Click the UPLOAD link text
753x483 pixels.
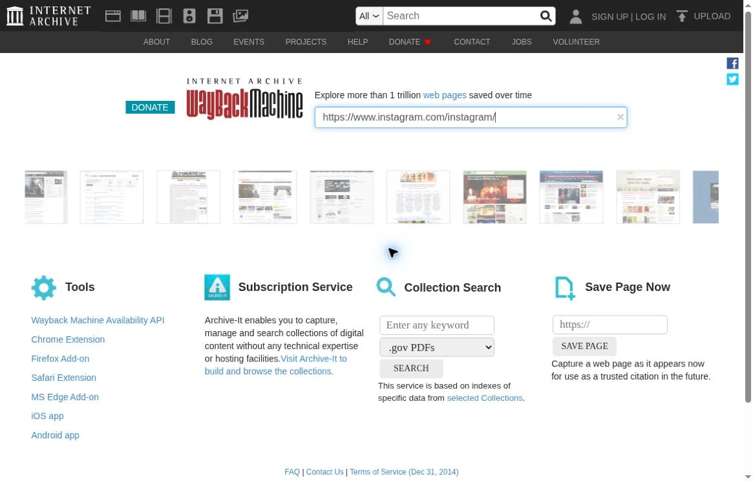coord(712,16)
